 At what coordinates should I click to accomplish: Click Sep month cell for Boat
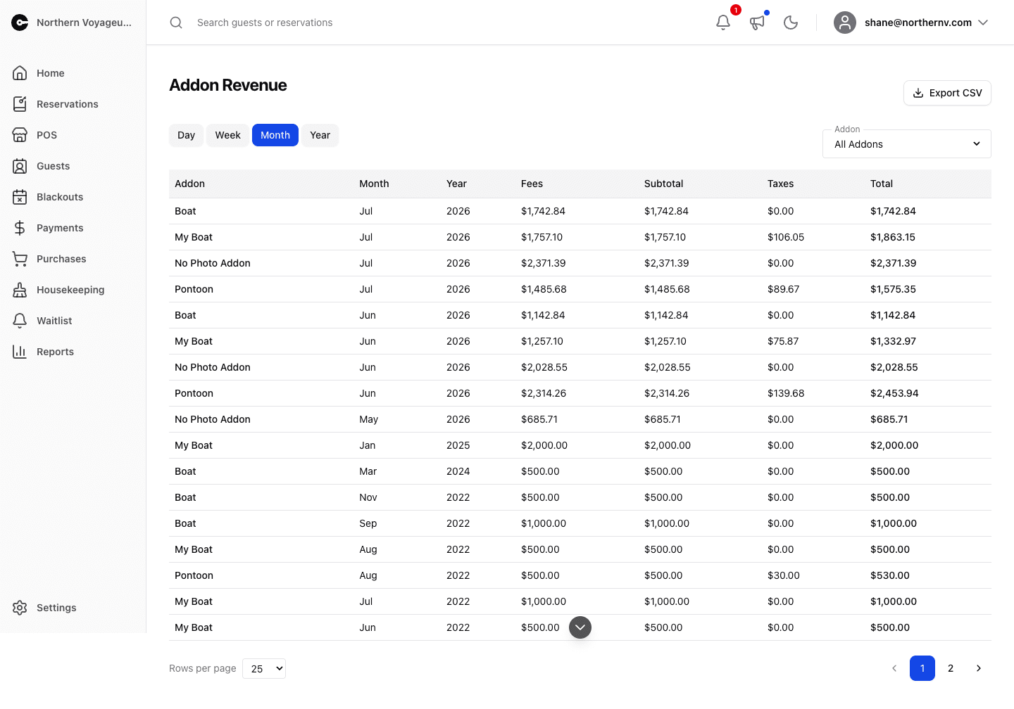click(x=368, y=523)
